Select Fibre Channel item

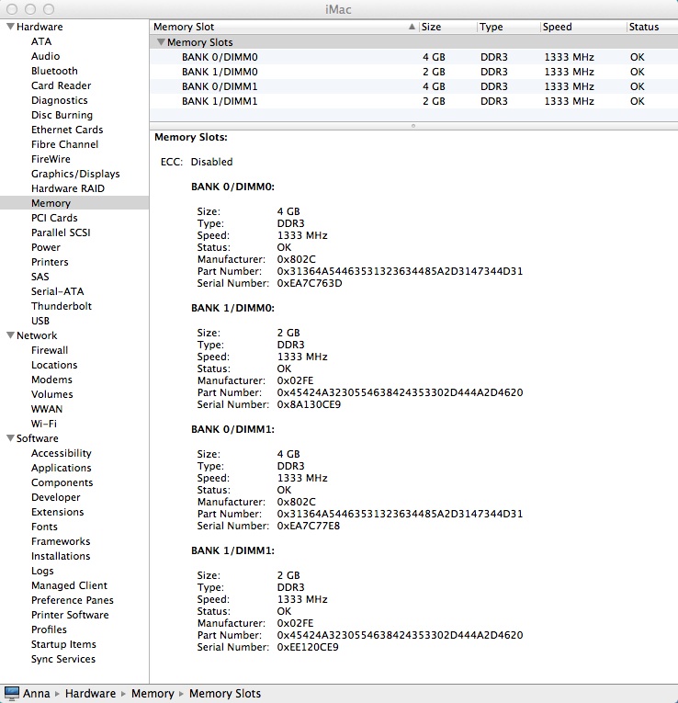click(x=64, y=144)
